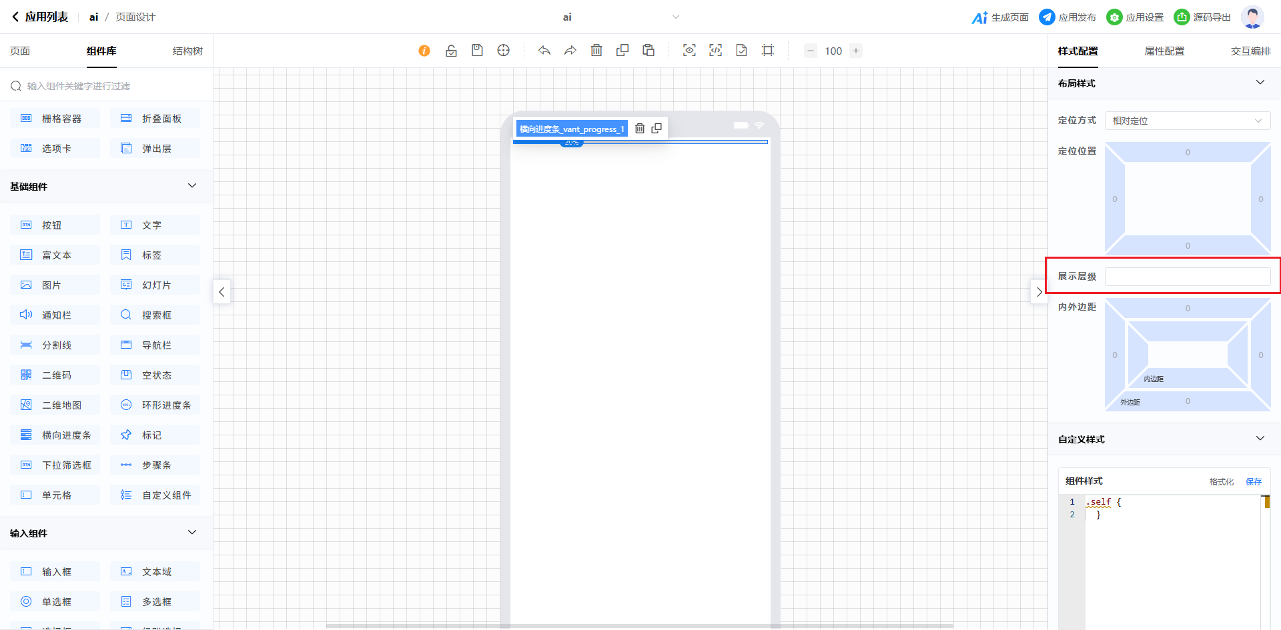Increase zoom with the plus button
Viewport: 1281px width, 630px height.
(856, 51)
